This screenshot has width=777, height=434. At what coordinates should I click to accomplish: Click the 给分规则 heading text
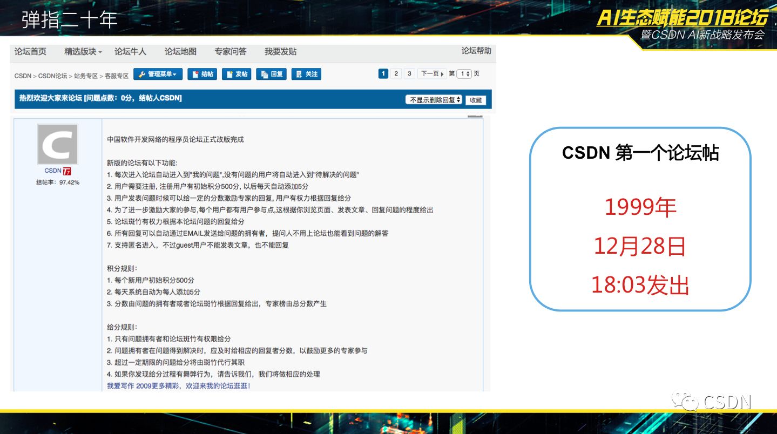click(x=122, y=327)
